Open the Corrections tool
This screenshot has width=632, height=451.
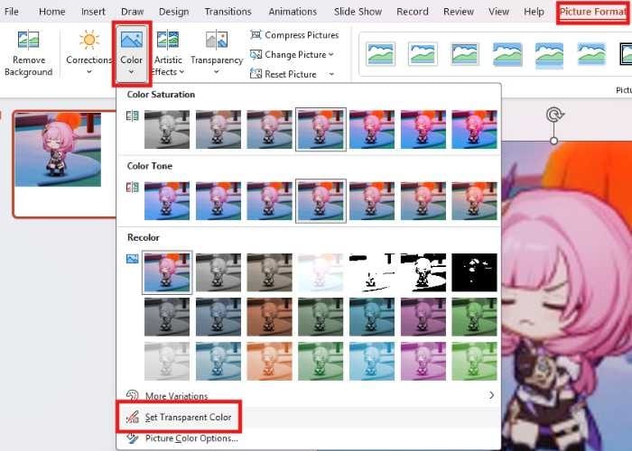88,41
